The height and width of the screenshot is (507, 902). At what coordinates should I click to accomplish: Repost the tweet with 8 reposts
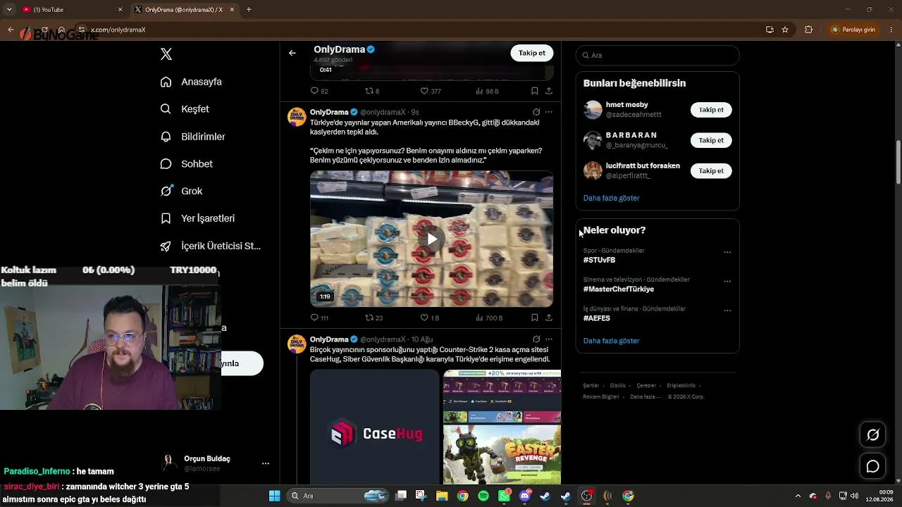coord(372,91)
